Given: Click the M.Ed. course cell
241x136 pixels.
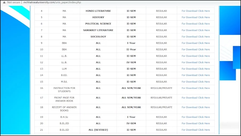Looking at the screenshot, I should click(x=64, y=82).
